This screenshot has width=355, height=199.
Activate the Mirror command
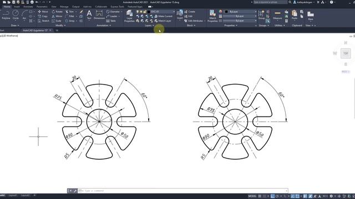click(x=57, y=16)
